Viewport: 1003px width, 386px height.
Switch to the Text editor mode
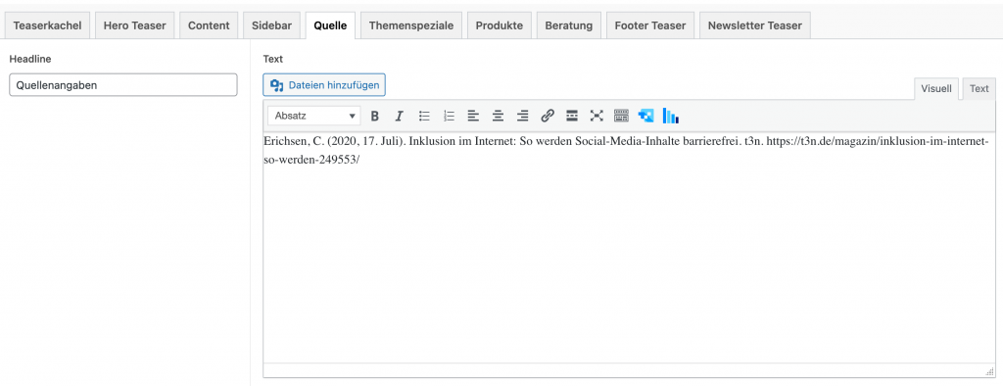pos(979,89)
